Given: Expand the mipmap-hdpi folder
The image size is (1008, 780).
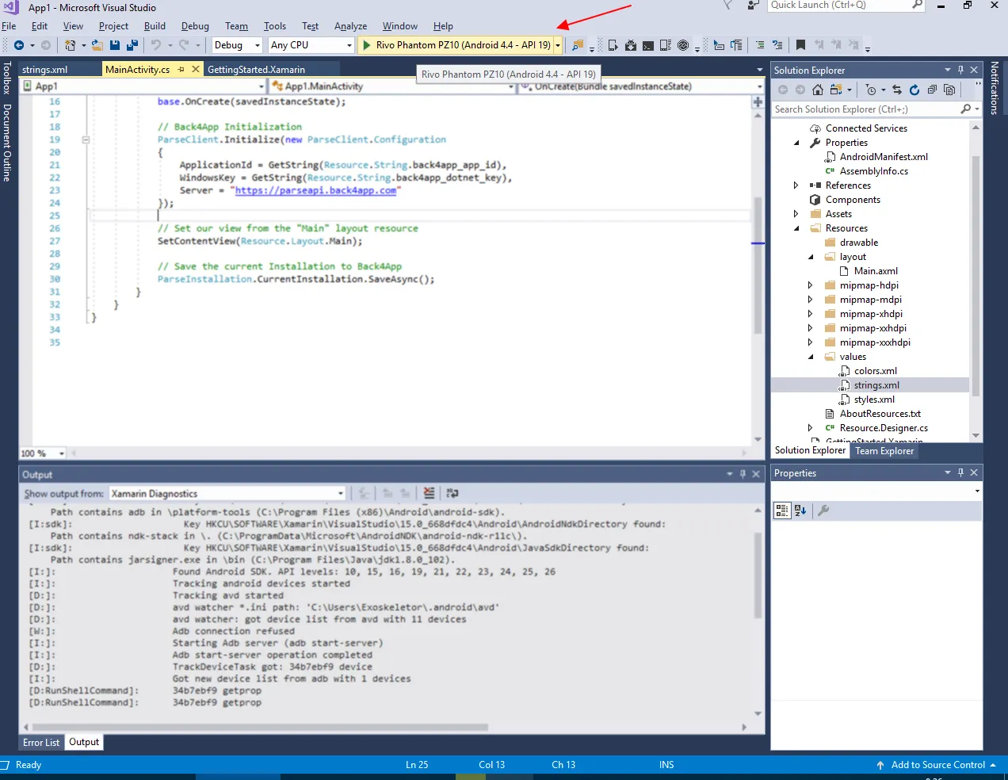Looking at the screenshot, I should (811, 285).
